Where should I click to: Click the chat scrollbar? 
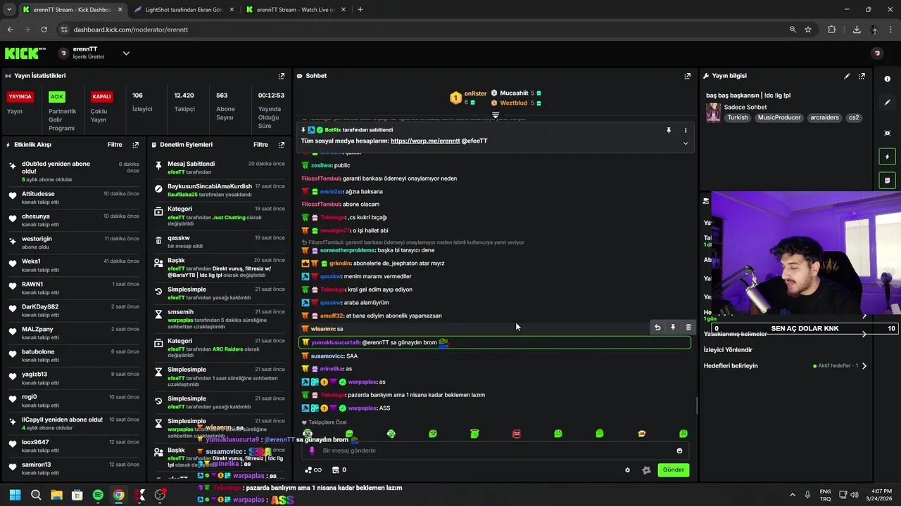tap(697, 406)
